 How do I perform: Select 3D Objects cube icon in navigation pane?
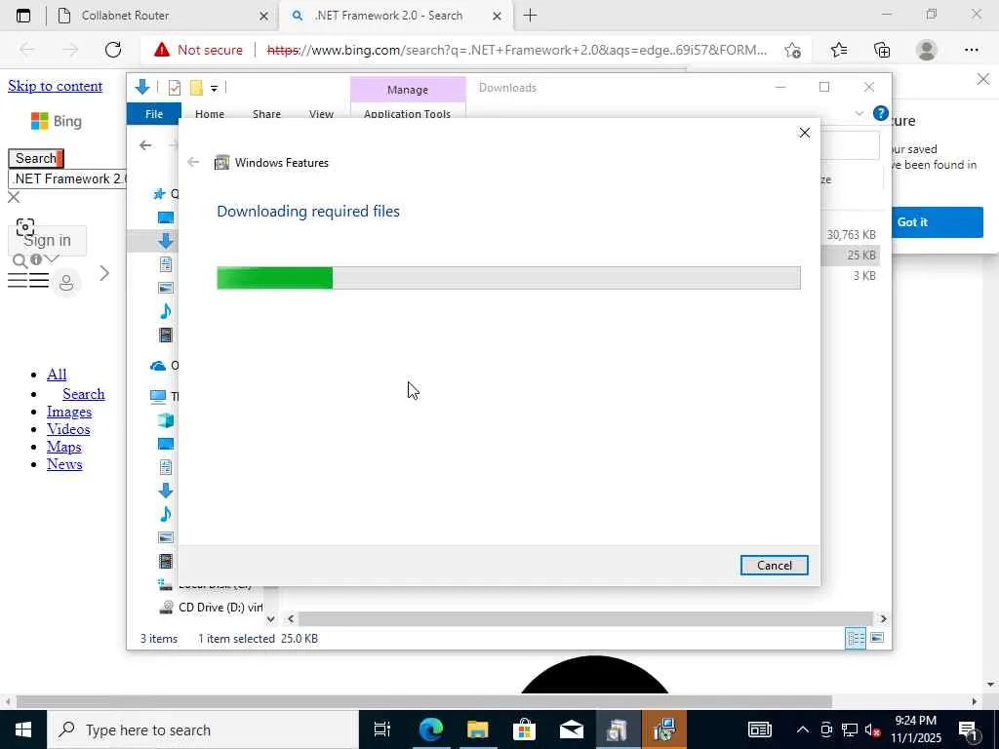166,420
